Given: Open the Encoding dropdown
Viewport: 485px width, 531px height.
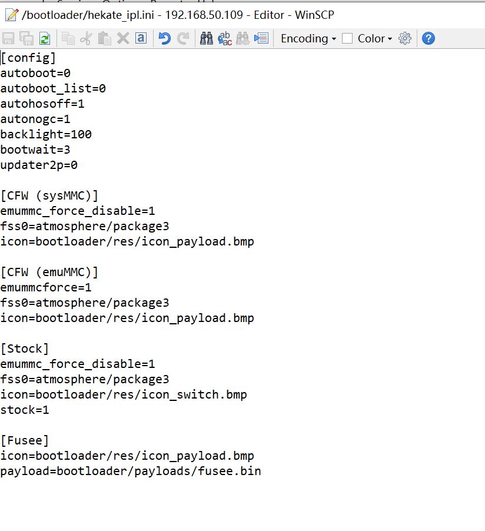Looking at the screenshot, I should point(308,39).
